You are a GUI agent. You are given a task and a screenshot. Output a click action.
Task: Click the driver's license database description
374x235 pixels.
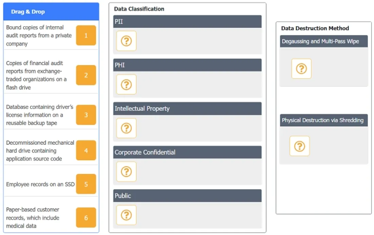pyautogui.click(x=40, y=115)
